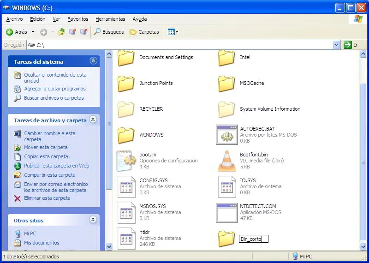Toggle the Carpetas folders pane

(x=144, y=32)
